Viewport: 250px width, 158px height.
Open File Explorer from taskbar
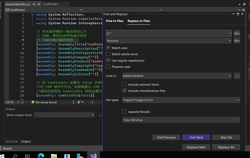tap(54, 156)
